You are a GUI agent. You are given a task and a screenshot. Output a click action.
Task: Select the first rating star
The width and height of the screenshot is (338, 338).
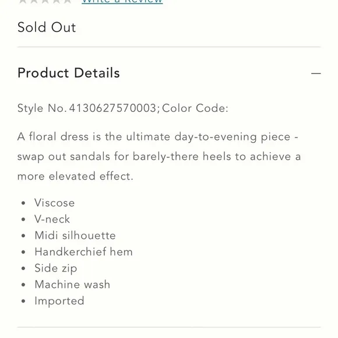(23, 1)
